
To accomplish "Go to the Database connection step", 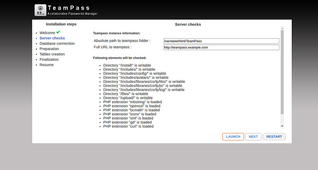I will click(57, 43).
